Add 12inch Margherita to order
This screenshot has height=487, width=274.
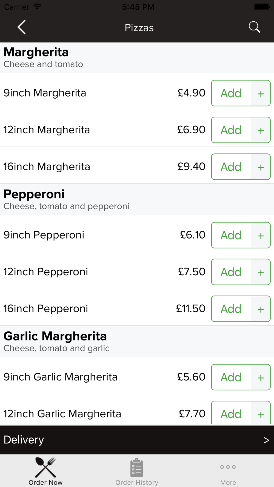click(x=231, y=130)
